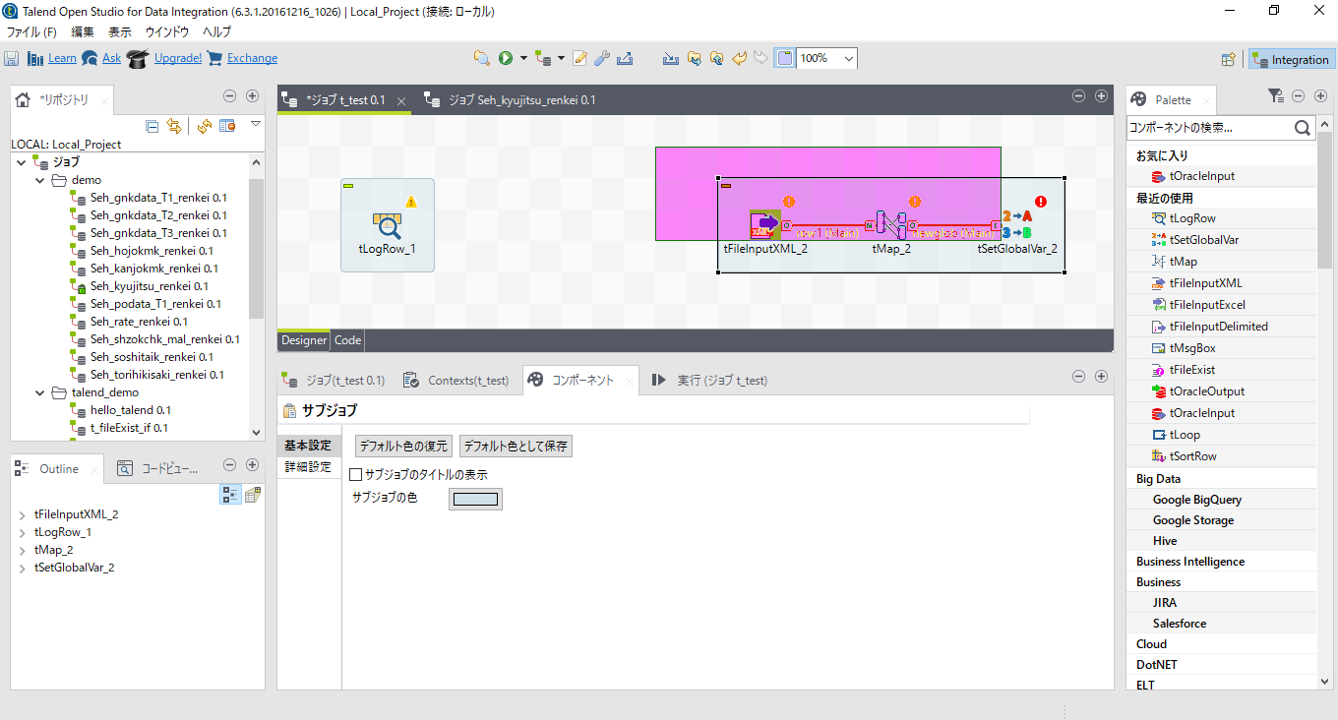Image resolution: width=1338 pixels, height=720 pixels.
Task: Switch to the Code tab
Action: tap(347, 340)
